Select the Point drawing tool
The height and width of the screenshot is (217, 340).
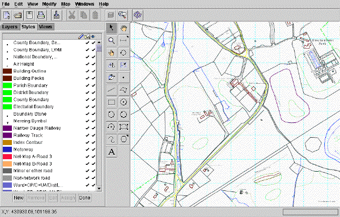tap(124, 78)
